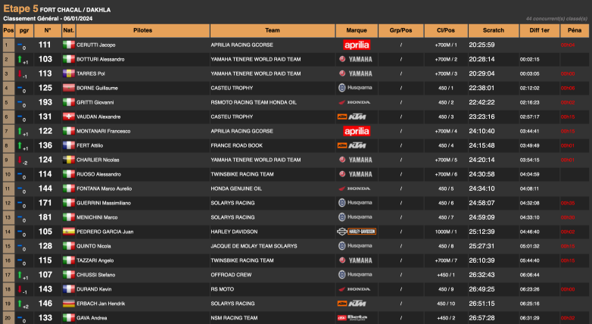Click the Etape 5 title

20,8
